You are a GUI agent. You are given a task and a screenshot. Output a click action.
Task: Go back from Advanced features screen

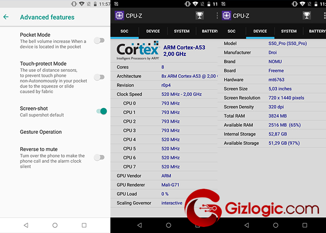tap(6, 17)
